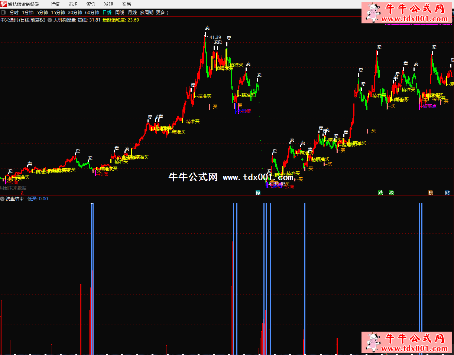Select the 周线 weekly period

coord(119,12)
